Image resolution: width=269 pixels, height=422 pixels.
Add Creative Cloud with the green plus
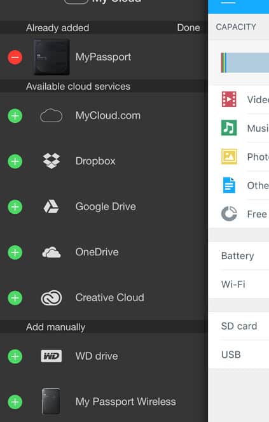pos(15,298)
